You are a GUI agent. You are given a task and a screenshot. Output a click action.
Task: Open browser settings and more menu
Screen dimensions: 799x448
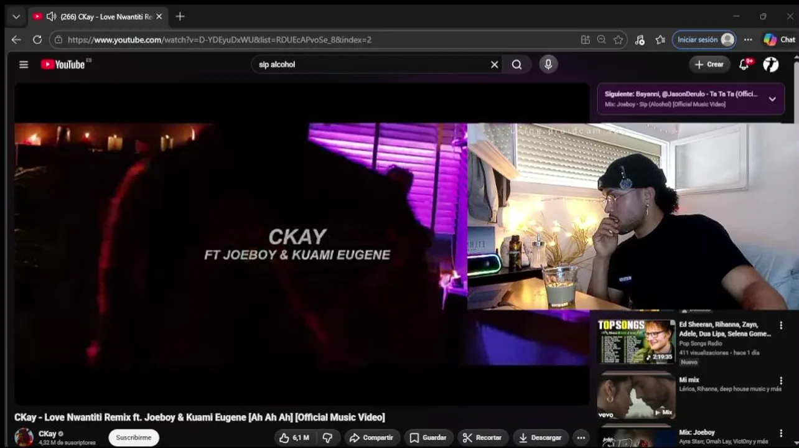tap(748, 40)
